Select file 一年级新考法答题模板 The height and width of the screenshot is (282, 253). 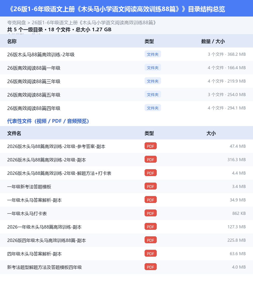pyautogui.click(x=29, y=187)
